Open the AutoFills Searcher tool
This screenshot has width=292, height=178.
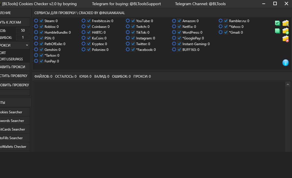(15, 138)
